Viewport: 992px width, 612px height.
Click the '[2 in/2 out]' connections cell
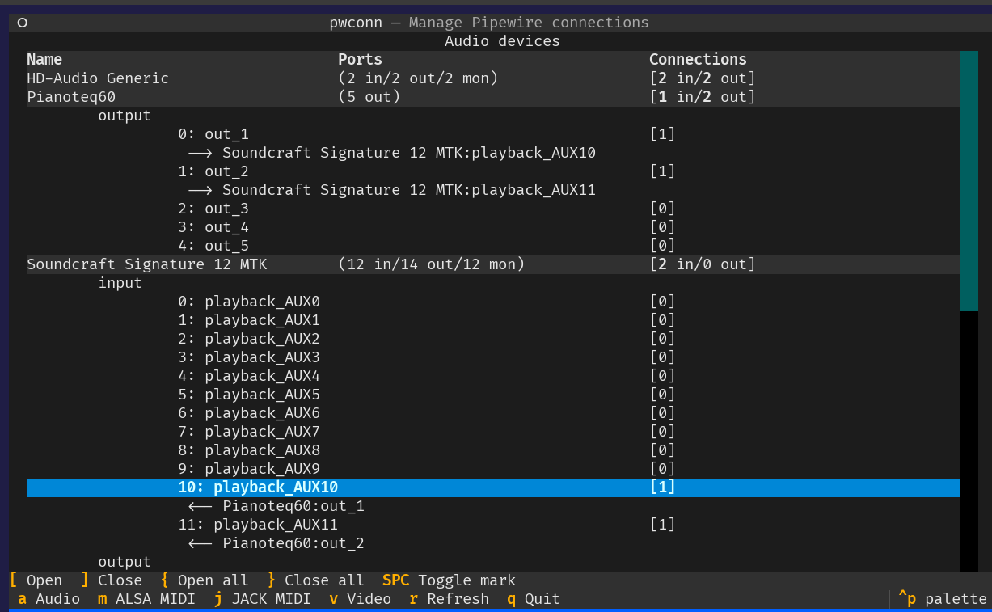(x=703, y=78)
